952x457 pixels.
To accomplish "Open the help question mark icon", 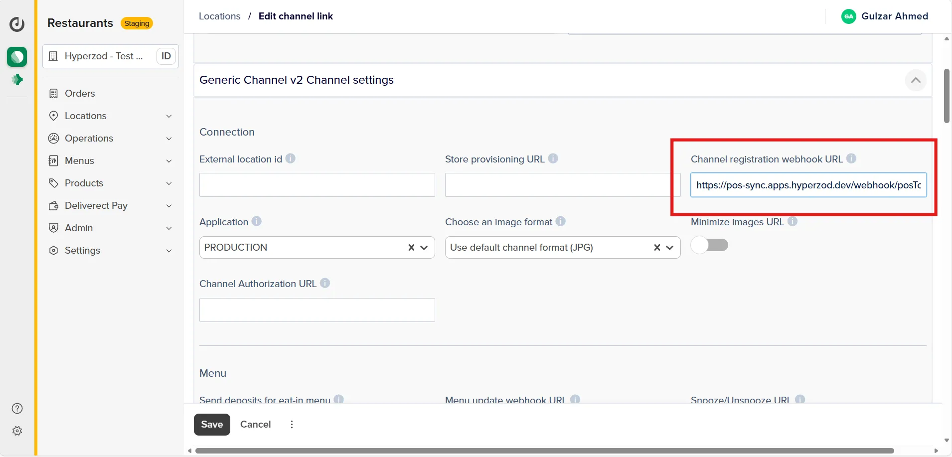I will (17, 409).
